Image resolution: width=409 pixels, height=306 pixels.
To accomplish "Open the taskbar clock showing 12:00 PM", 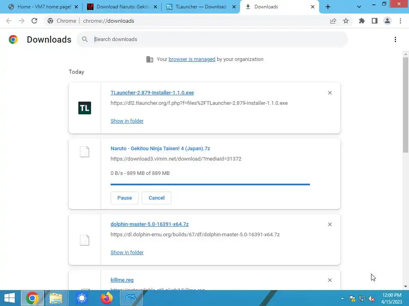I will pyautogui.click(x=392, y=298).
